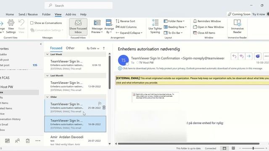Select the folder with 135 unread
The image size is (269, 151).
coord(19,65)
